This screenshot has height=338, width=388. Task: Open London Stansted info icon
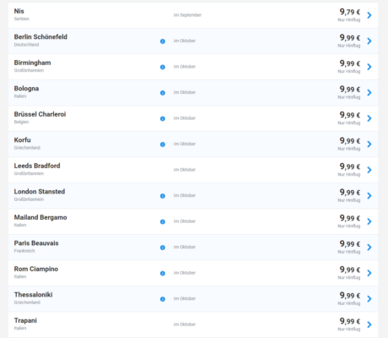coord(163,196)
